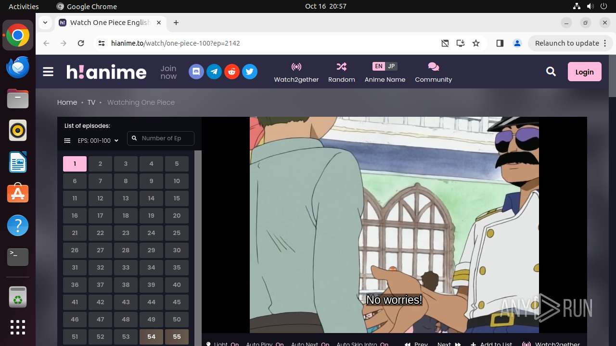Open Trash from the dock
This screenshot has height=346, width=616.
pos(18,297)
